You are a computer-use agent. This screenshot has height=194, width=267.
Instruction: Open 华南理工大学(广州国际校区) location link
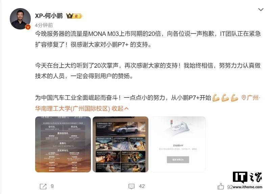73,109
